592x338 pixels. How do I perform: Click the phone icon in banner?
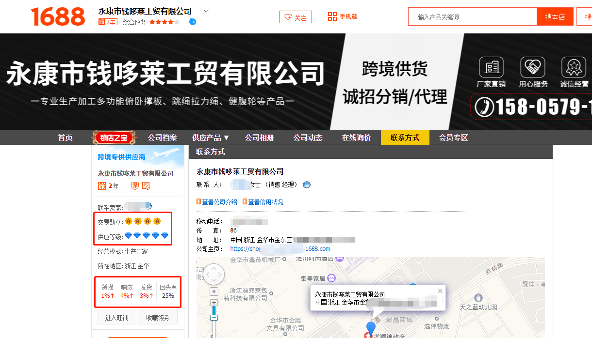click(x=484, y=107)
